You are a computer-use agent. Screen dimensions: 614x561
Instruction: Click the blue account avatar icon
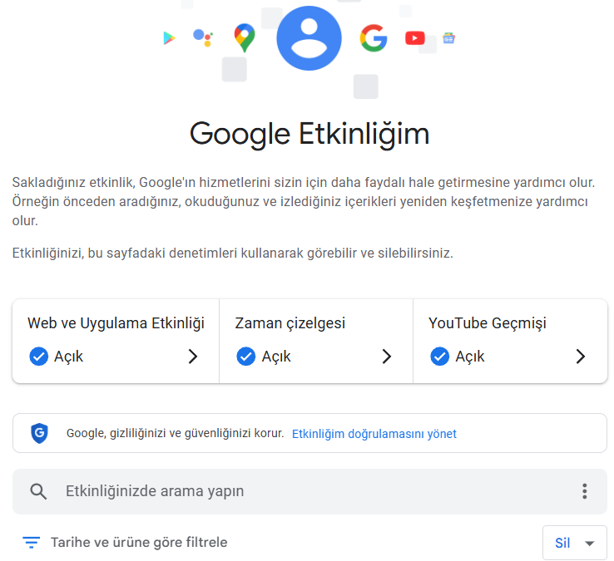point(309,38)
